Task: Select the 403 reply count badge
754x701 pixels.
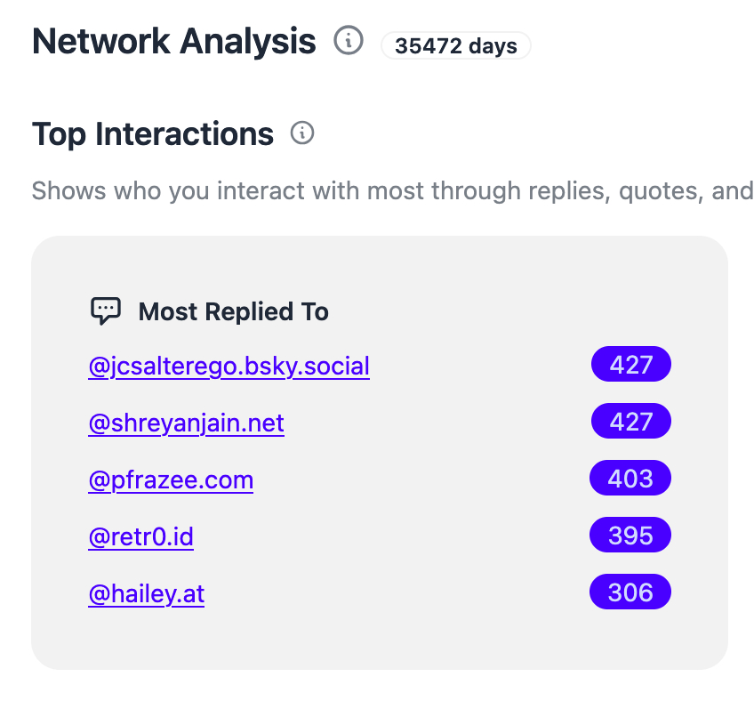Action: 630,479
